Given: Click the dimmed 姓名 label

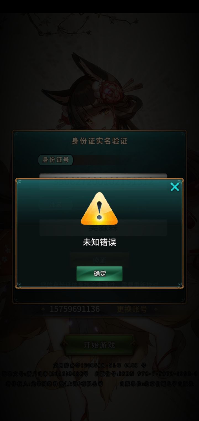Looking at the screenshot, I should coord(56,205).
